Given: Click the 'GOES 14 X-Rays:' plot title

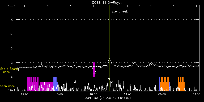Looking at the screenshot, I should coord(107,3).
